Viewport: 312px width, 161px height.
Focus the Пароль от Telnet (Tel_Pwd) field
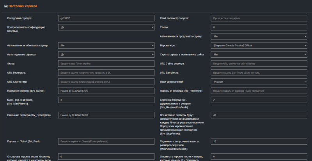pos(106,141)
